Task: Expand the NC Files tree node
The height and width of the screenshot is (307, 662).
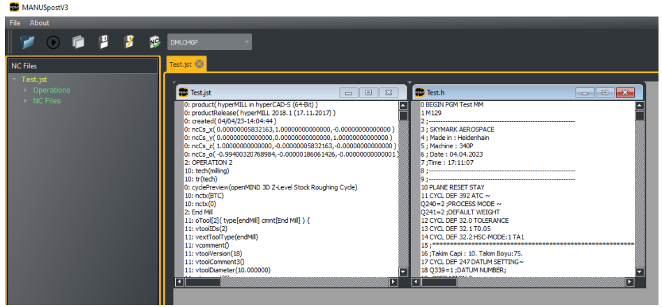Action: click(26, 101)
